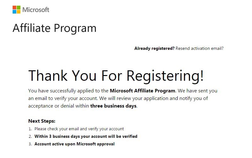Click the sentence line starting acceptance or denial
Viewport: 252px width, 158px height.
83,106
